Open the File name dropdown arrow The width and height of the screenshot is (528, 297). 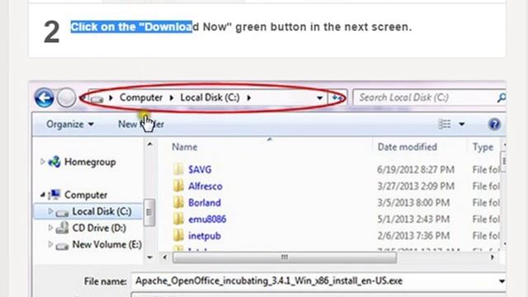pyautogui.click(x=502, y=281)
